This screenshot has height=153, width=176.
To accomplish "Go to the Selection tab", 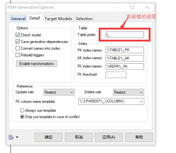I will pyautogui.click(x=84, y=19).
